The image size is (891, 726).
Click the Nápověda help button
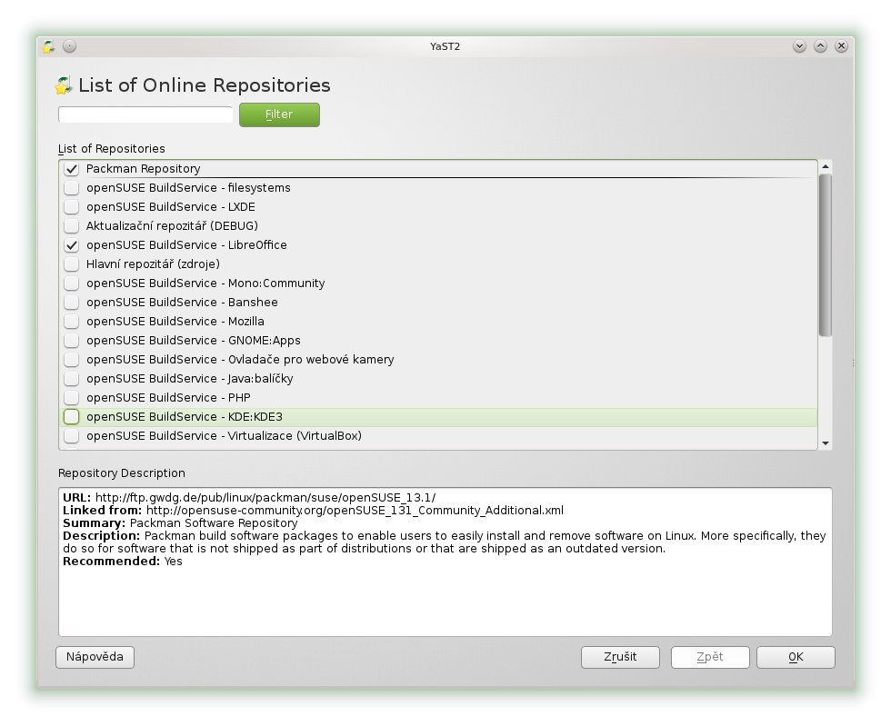(x=95, y=657)
